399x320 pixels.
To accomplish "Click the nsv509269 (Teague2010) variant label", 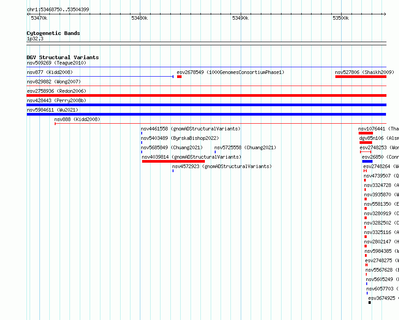I will click(56, 63).
